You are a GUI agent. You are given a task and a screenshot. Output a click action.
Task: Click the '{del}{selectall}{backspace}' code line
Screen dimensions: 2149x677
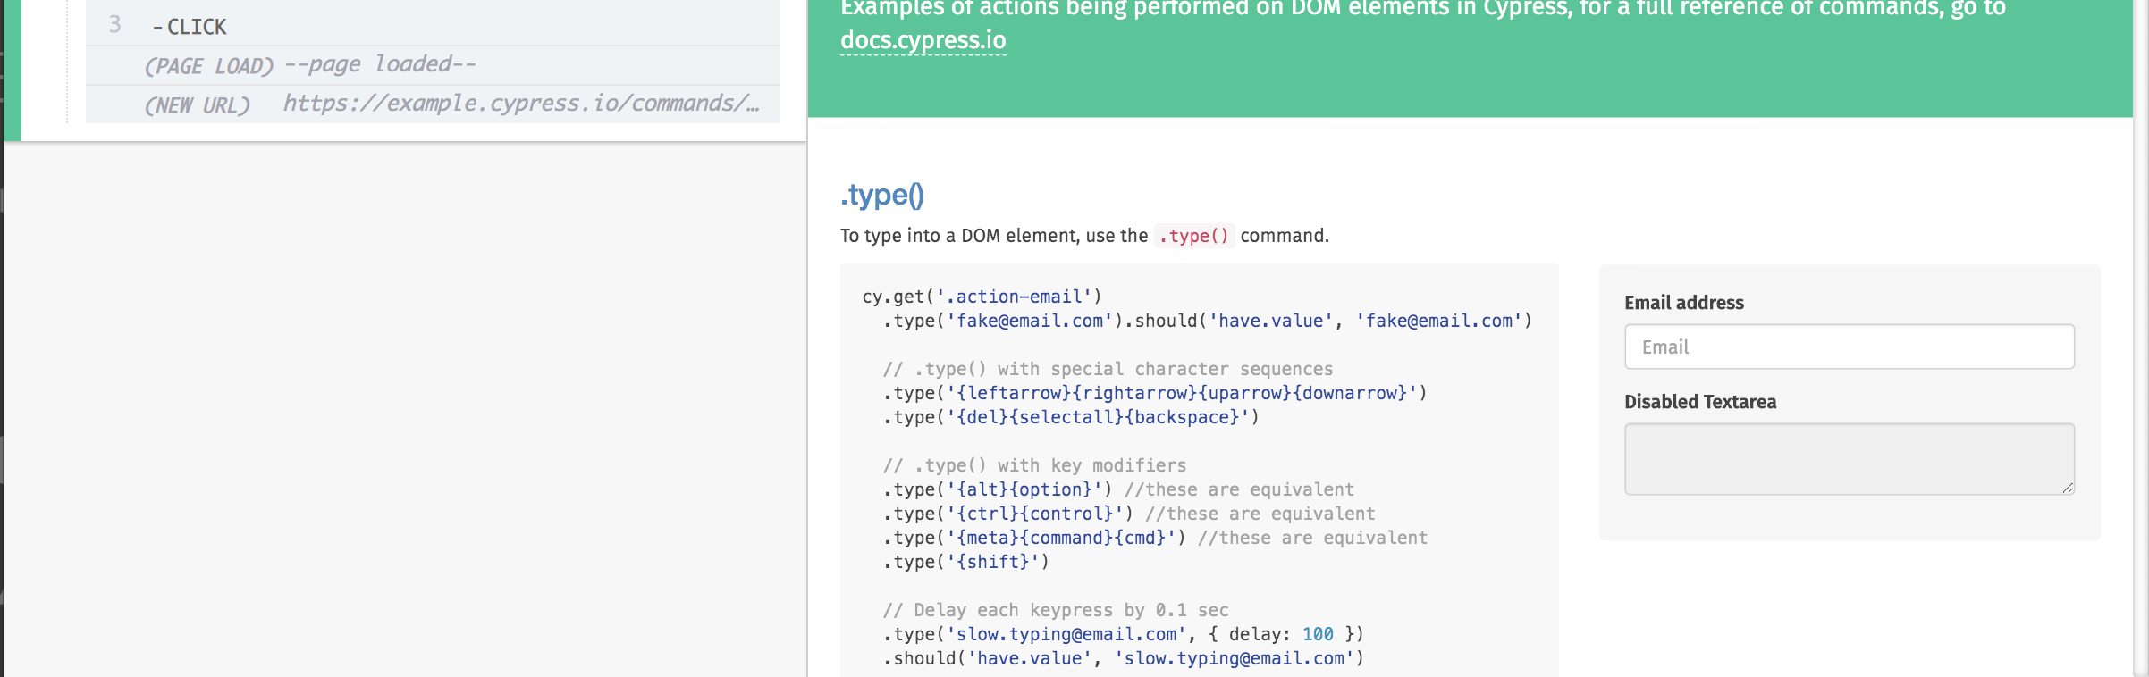click(x=1071, y=417)
